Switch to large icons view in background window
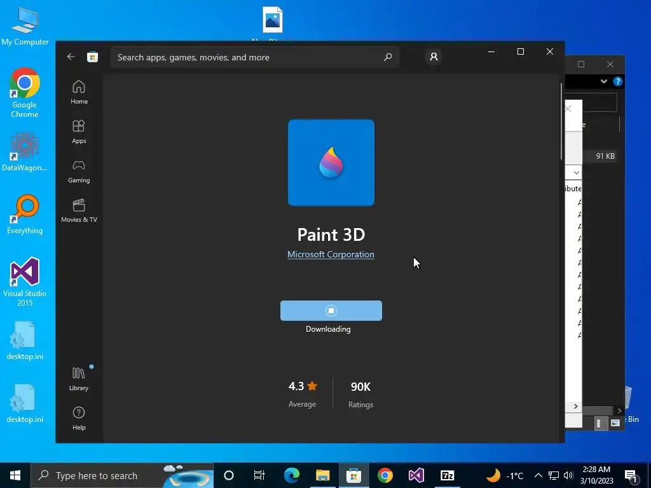This screenshot has width=651, height=488. tap(615, 423)
